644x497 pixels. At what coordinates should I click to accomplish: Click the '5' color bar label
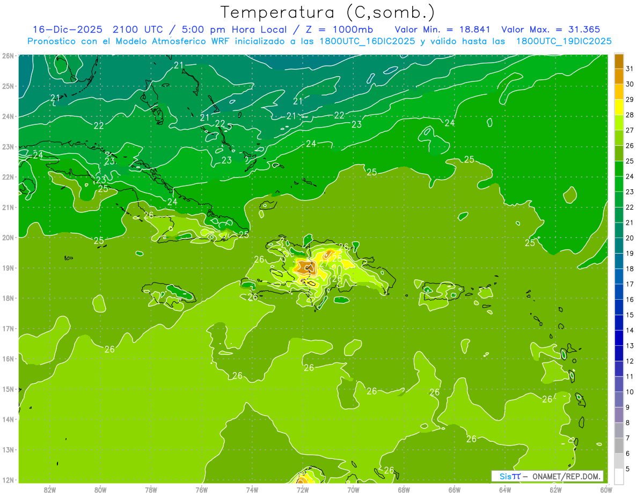[628, 469]
